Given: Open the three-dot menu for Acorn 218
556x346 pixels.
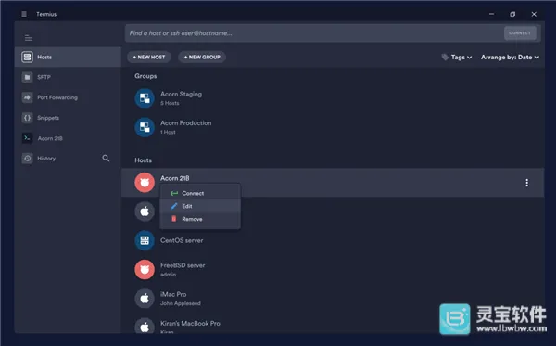Looking at the screenshot, I should point(527,183).
